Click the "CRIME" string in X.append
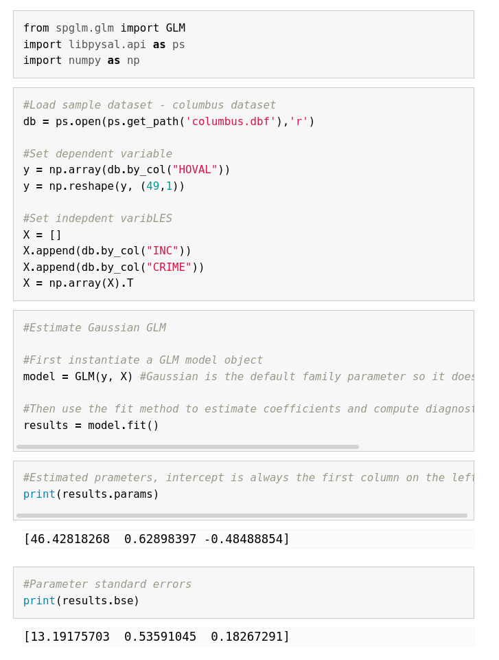This screenshot has width=499, height=660. pyautogui.click(x=169, y=267)
